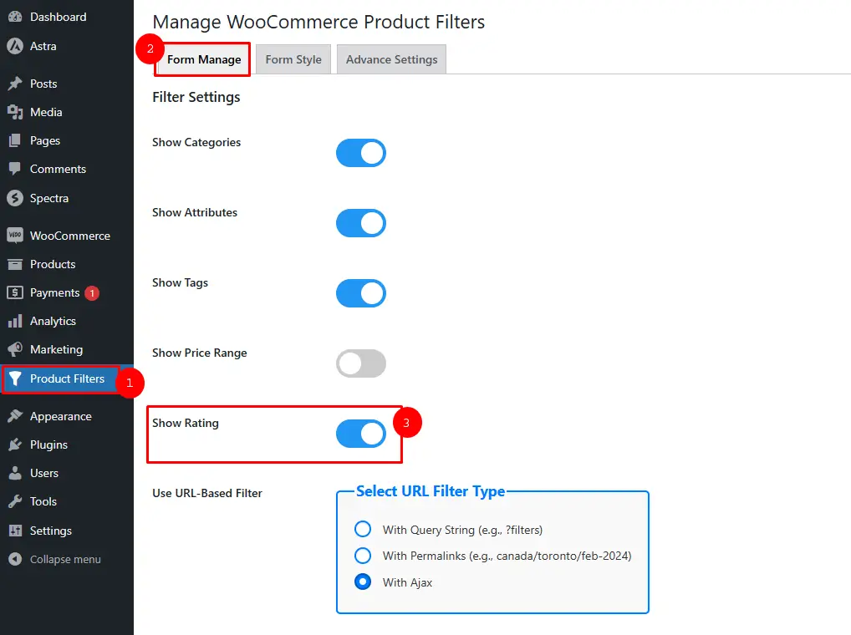Open the Users menu label
This screenshot has height=635, width=851.
(x=44, y=473)
